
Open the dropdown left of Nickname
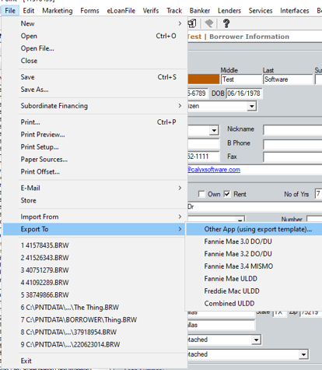214,130
